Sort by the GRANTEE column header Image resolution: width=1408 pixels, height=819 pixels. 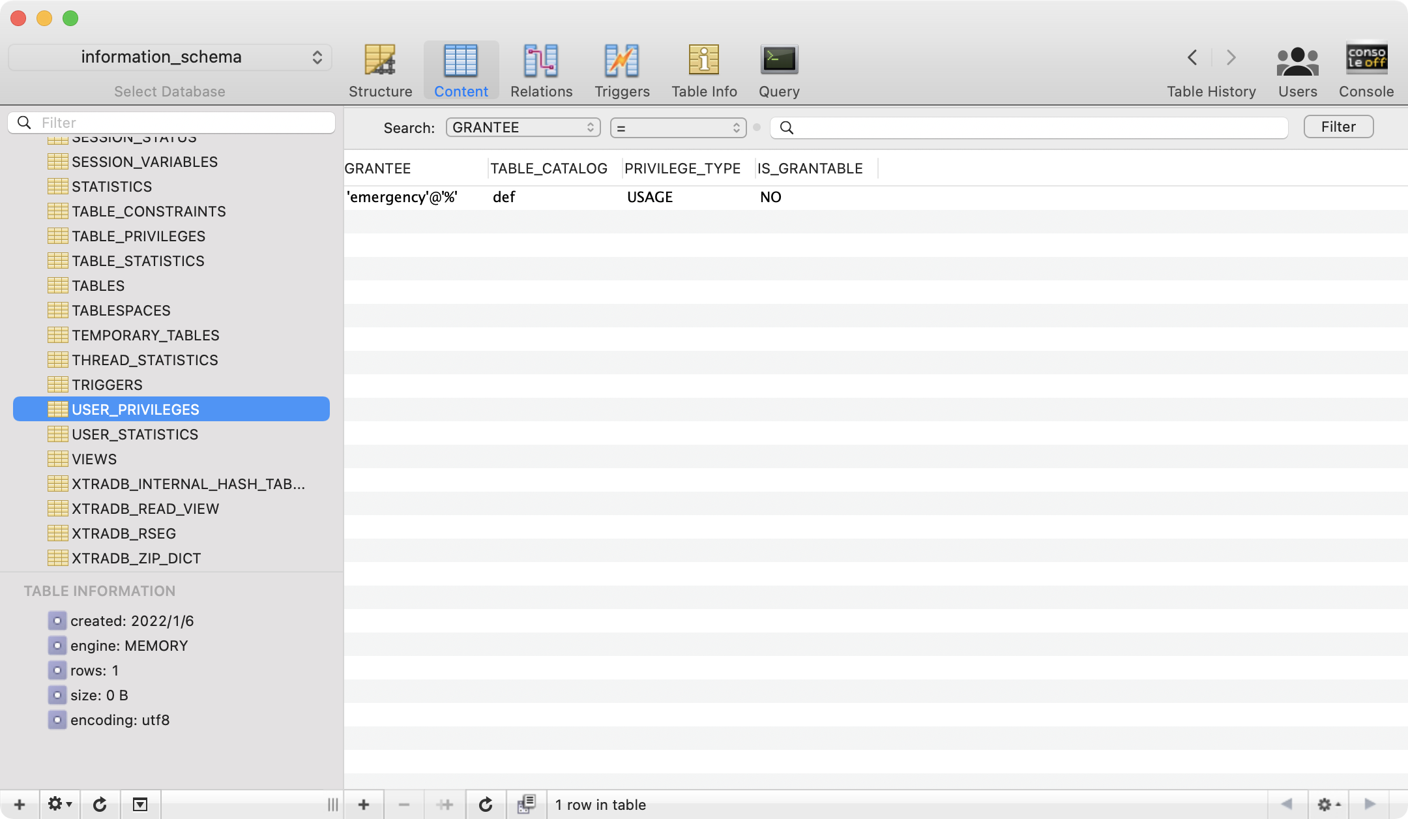tap(416, 168)
